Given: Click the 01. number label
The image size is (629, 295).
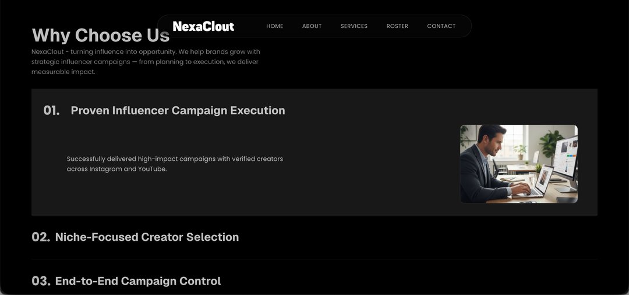Looking at the screenshot, I should click(x=51, y=111).
